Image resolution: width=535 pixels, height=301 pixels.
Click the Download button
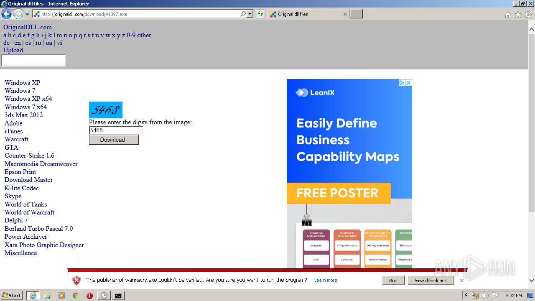coord(114,140)
